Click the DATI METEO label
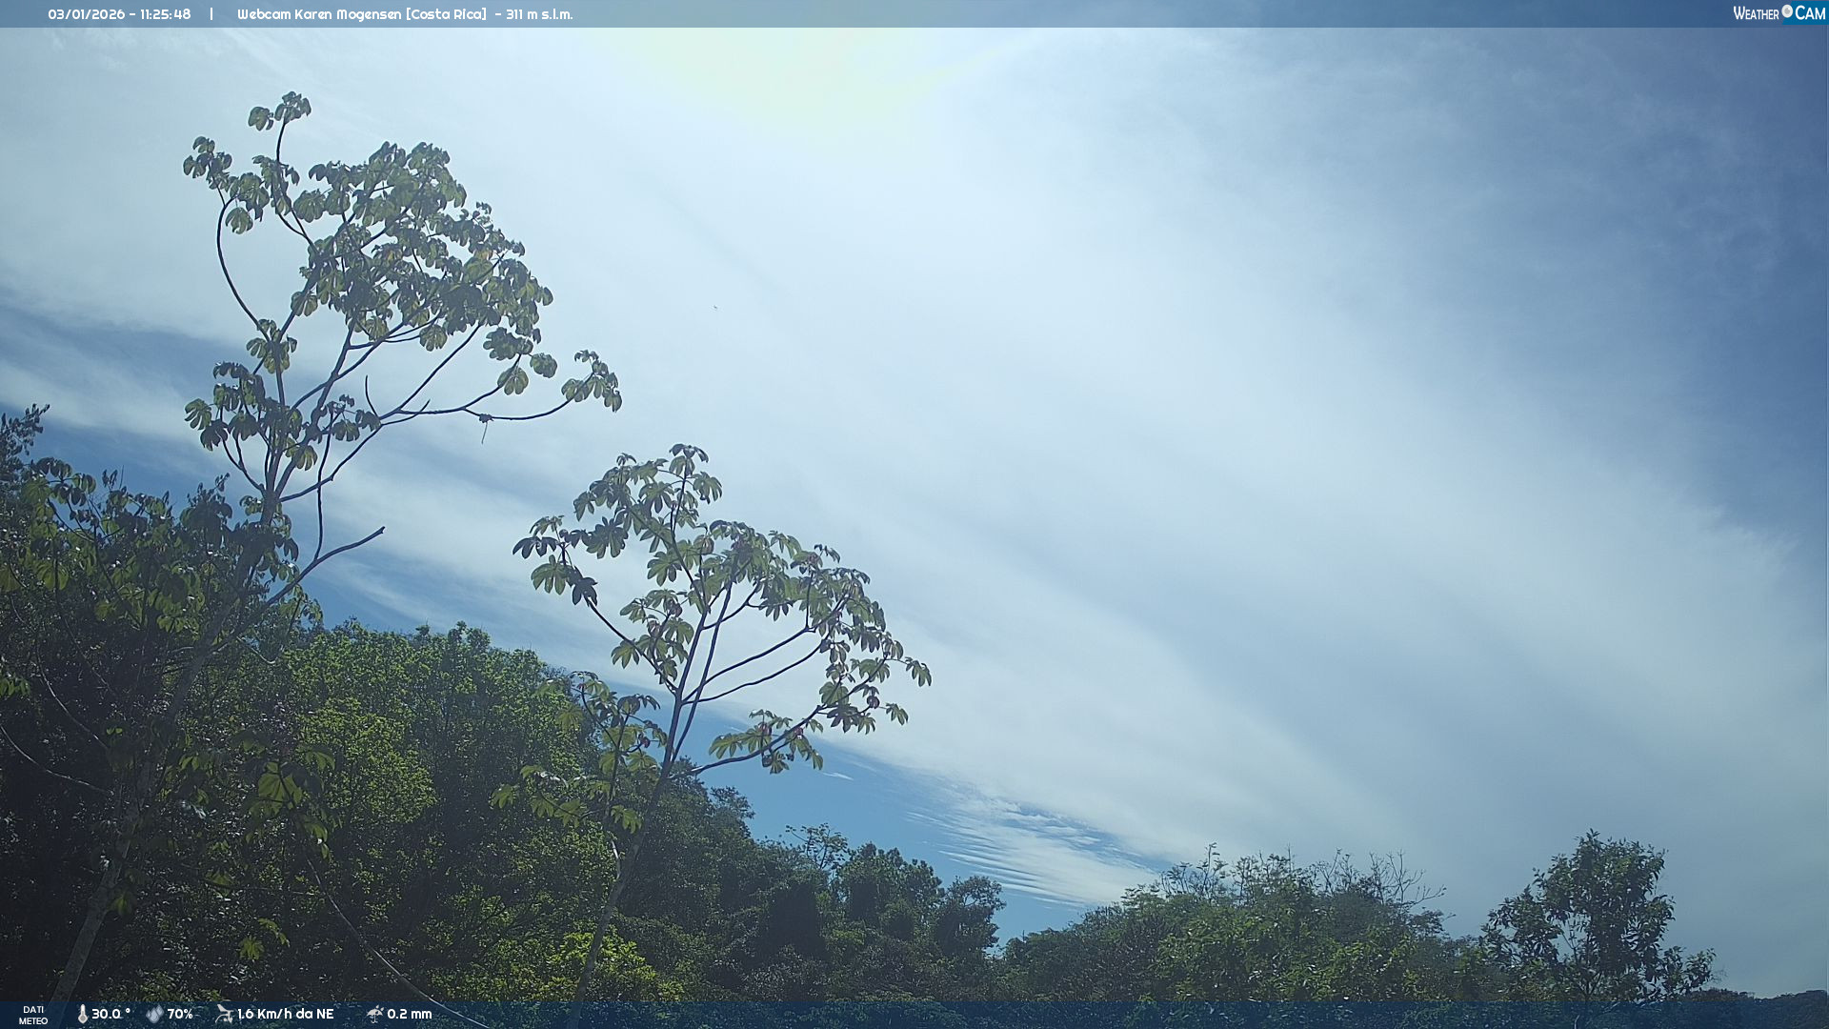Viewport: 1829px width, 1029px height. [33, 1015]
